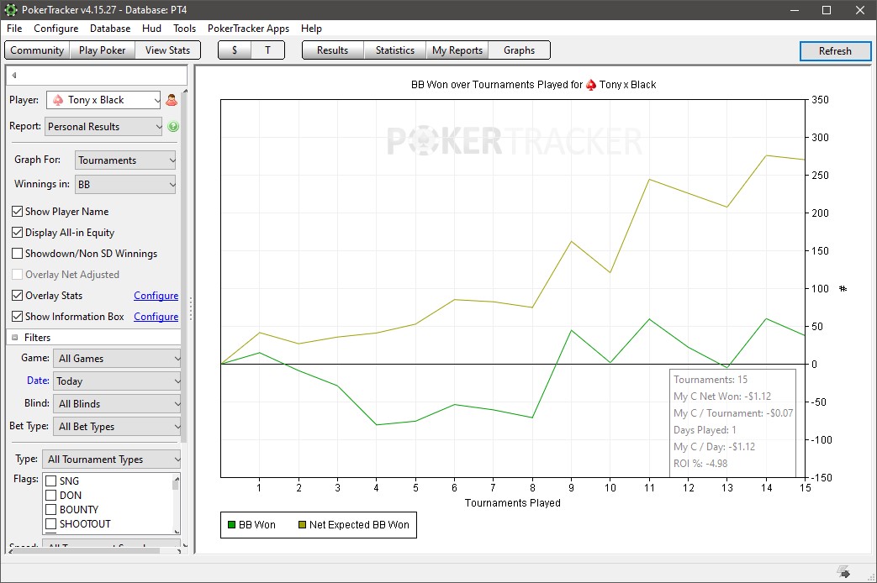Select the View Stats tab
The image size is (877, 583).
pos(167,50)
